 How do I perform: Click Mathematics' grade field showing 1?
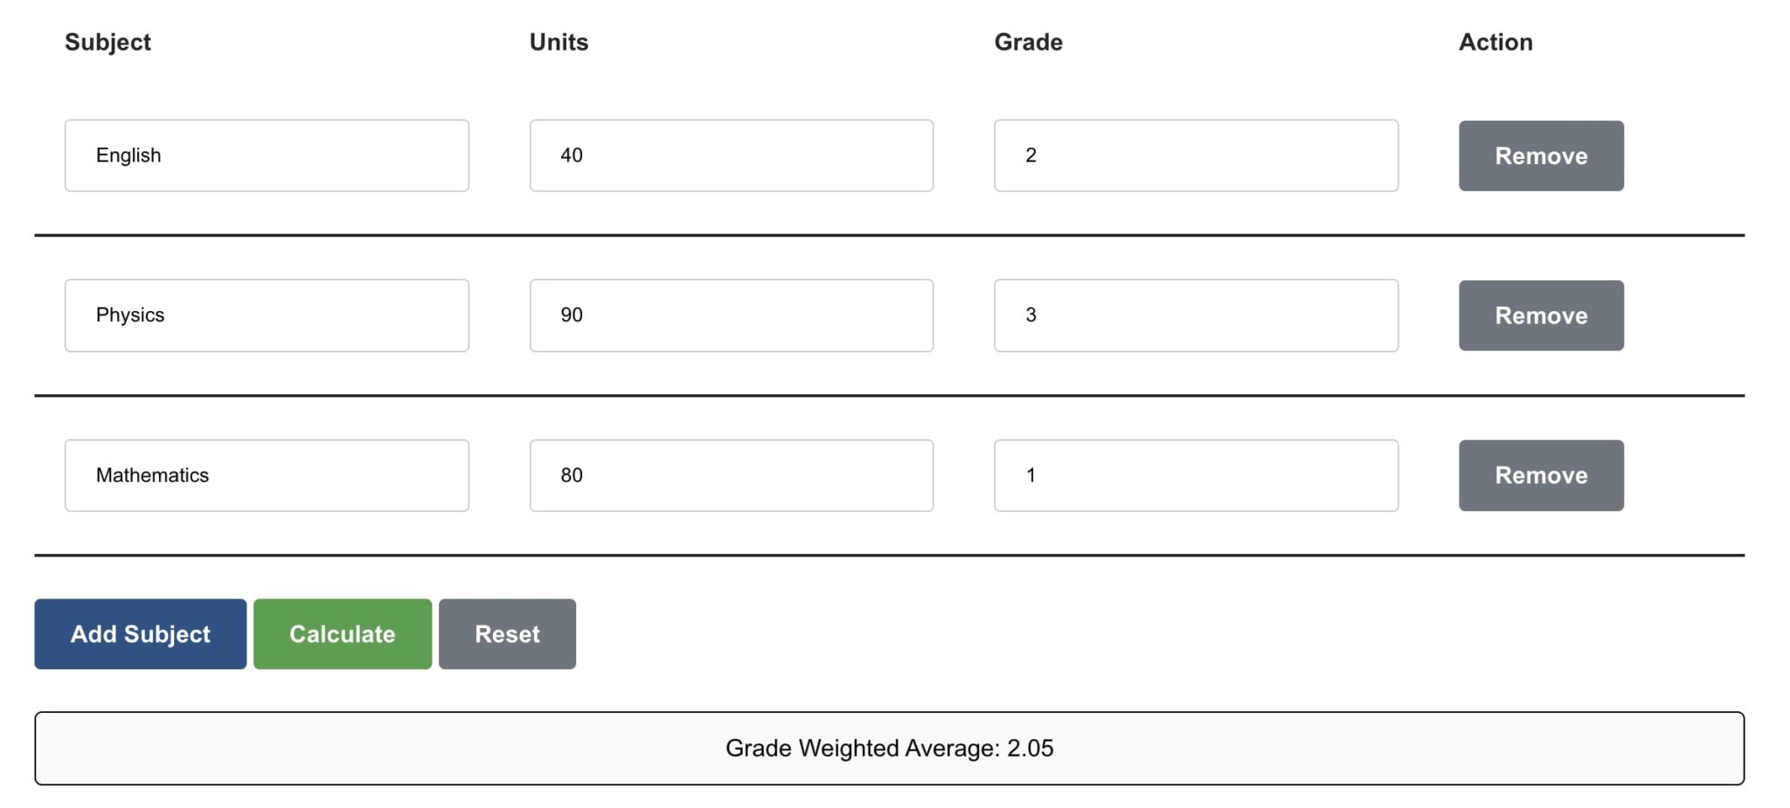pyautogui.click(x=1196, y=475)
